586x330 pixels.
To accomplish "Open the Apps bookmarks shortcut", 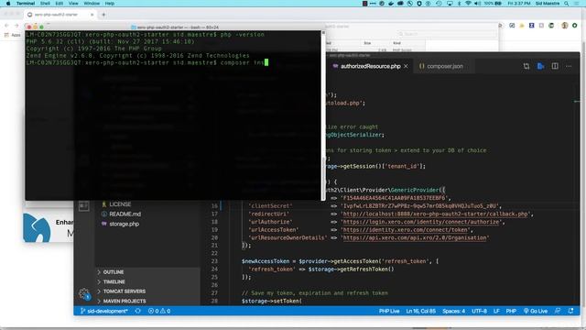I will (12, 35).
